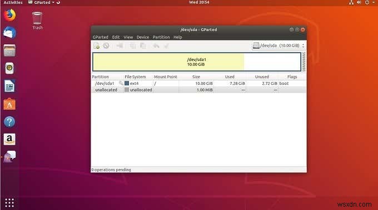Sort by Partition column header
The width and height of the screenshot is (378, 210).
coord(100,77)
